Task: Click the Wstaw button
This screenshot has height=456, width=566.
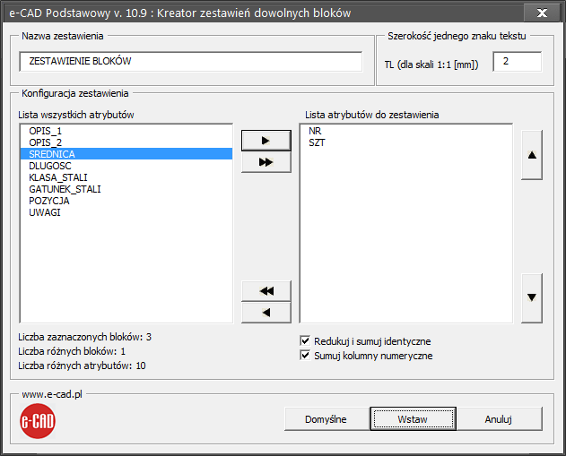Action: tap(413, 419)
